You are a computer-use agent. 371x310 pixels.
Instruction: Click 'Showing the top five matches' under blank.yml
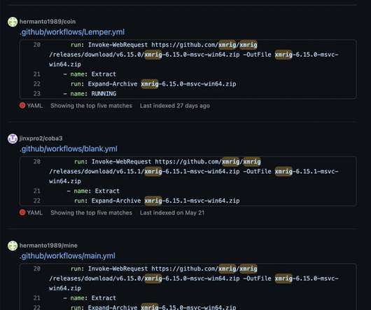pyautogui.click(x=91, y=213)
